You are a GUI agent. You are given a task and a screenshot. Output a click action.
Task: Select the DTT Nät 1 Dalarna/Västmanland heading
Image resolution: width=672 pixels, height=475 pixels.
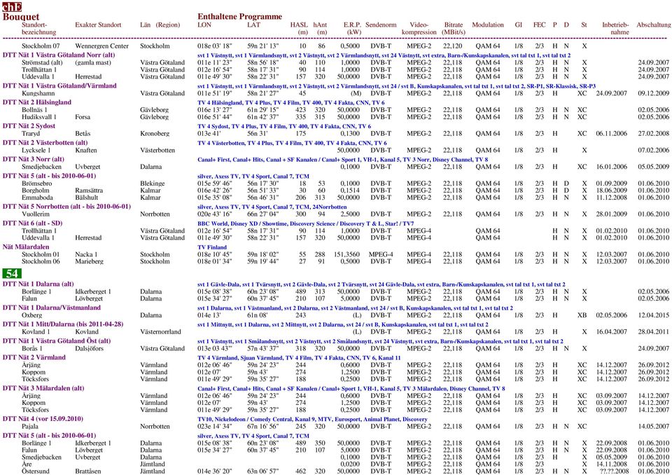click(x=51, y=308)
